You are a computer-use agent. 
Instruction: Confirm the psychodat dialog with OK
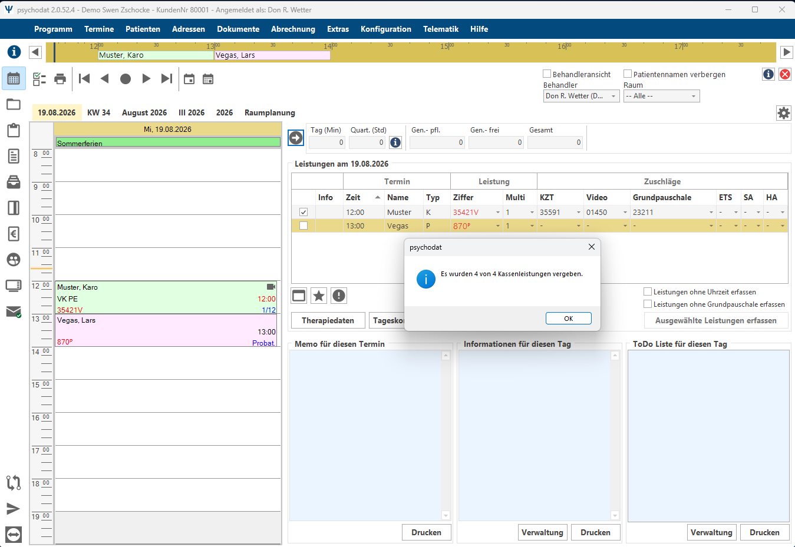click(x=569, y=319)
